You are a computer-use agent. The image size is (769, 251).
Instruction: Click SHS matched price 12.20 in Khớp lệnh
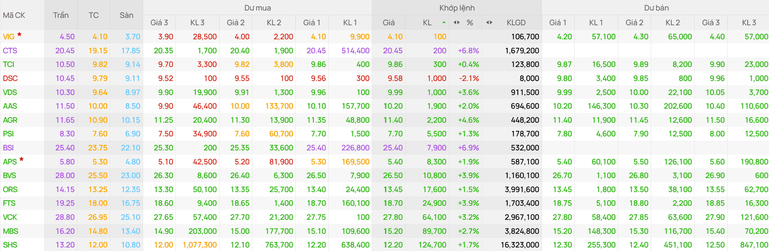(x=393, y=245)
